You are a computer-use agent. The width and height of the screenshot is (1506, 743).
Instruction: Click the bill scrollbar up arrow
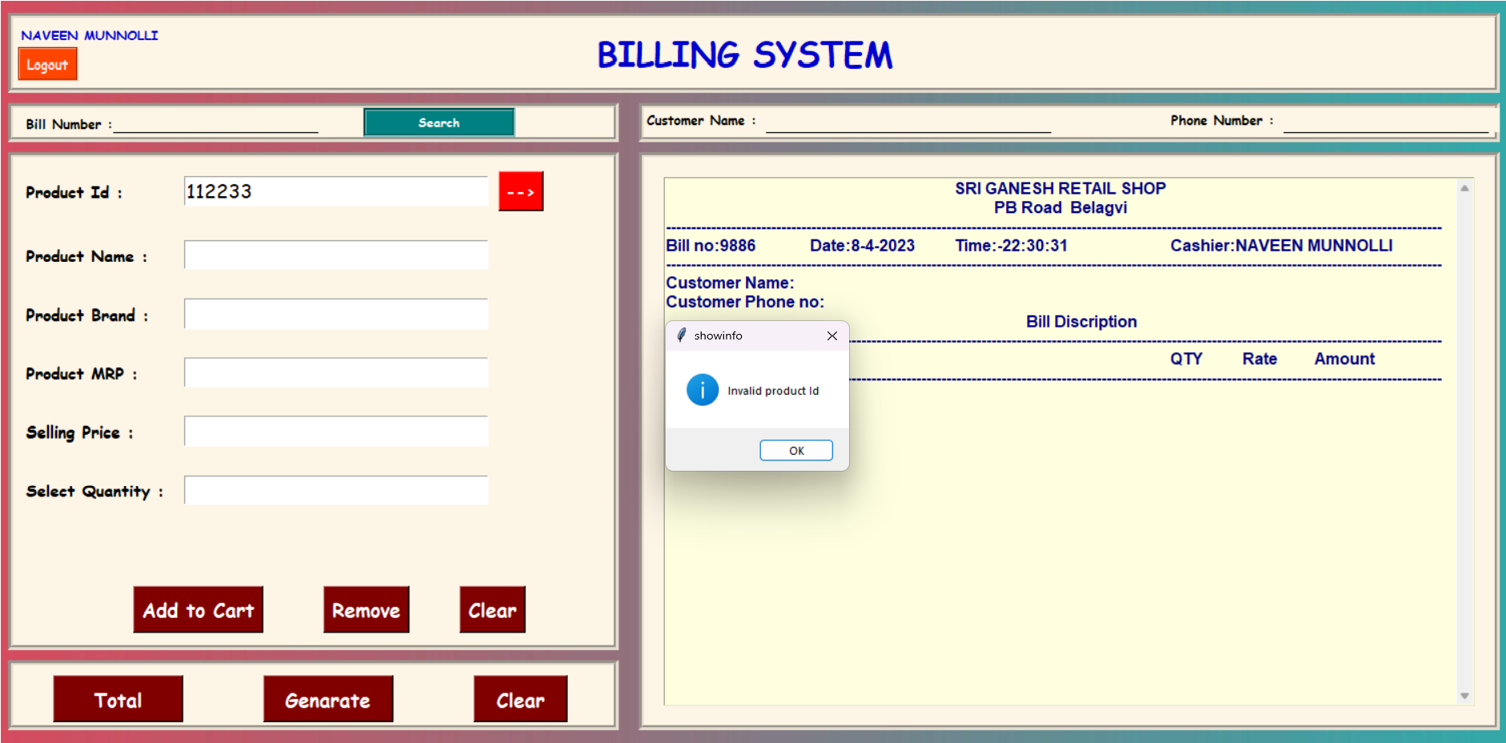click(1464, 188)
